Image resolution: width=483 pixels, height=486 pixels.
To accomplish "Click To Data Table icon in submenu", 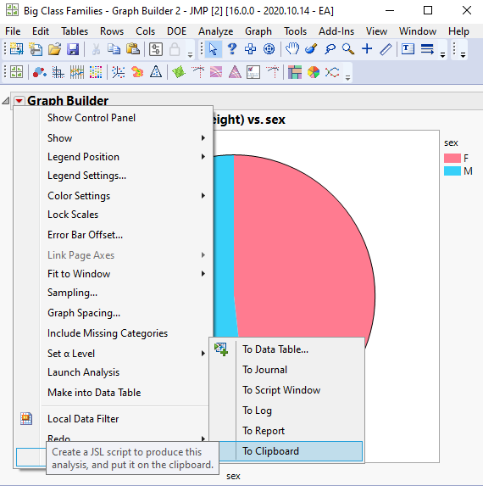I will pos(221,349).
